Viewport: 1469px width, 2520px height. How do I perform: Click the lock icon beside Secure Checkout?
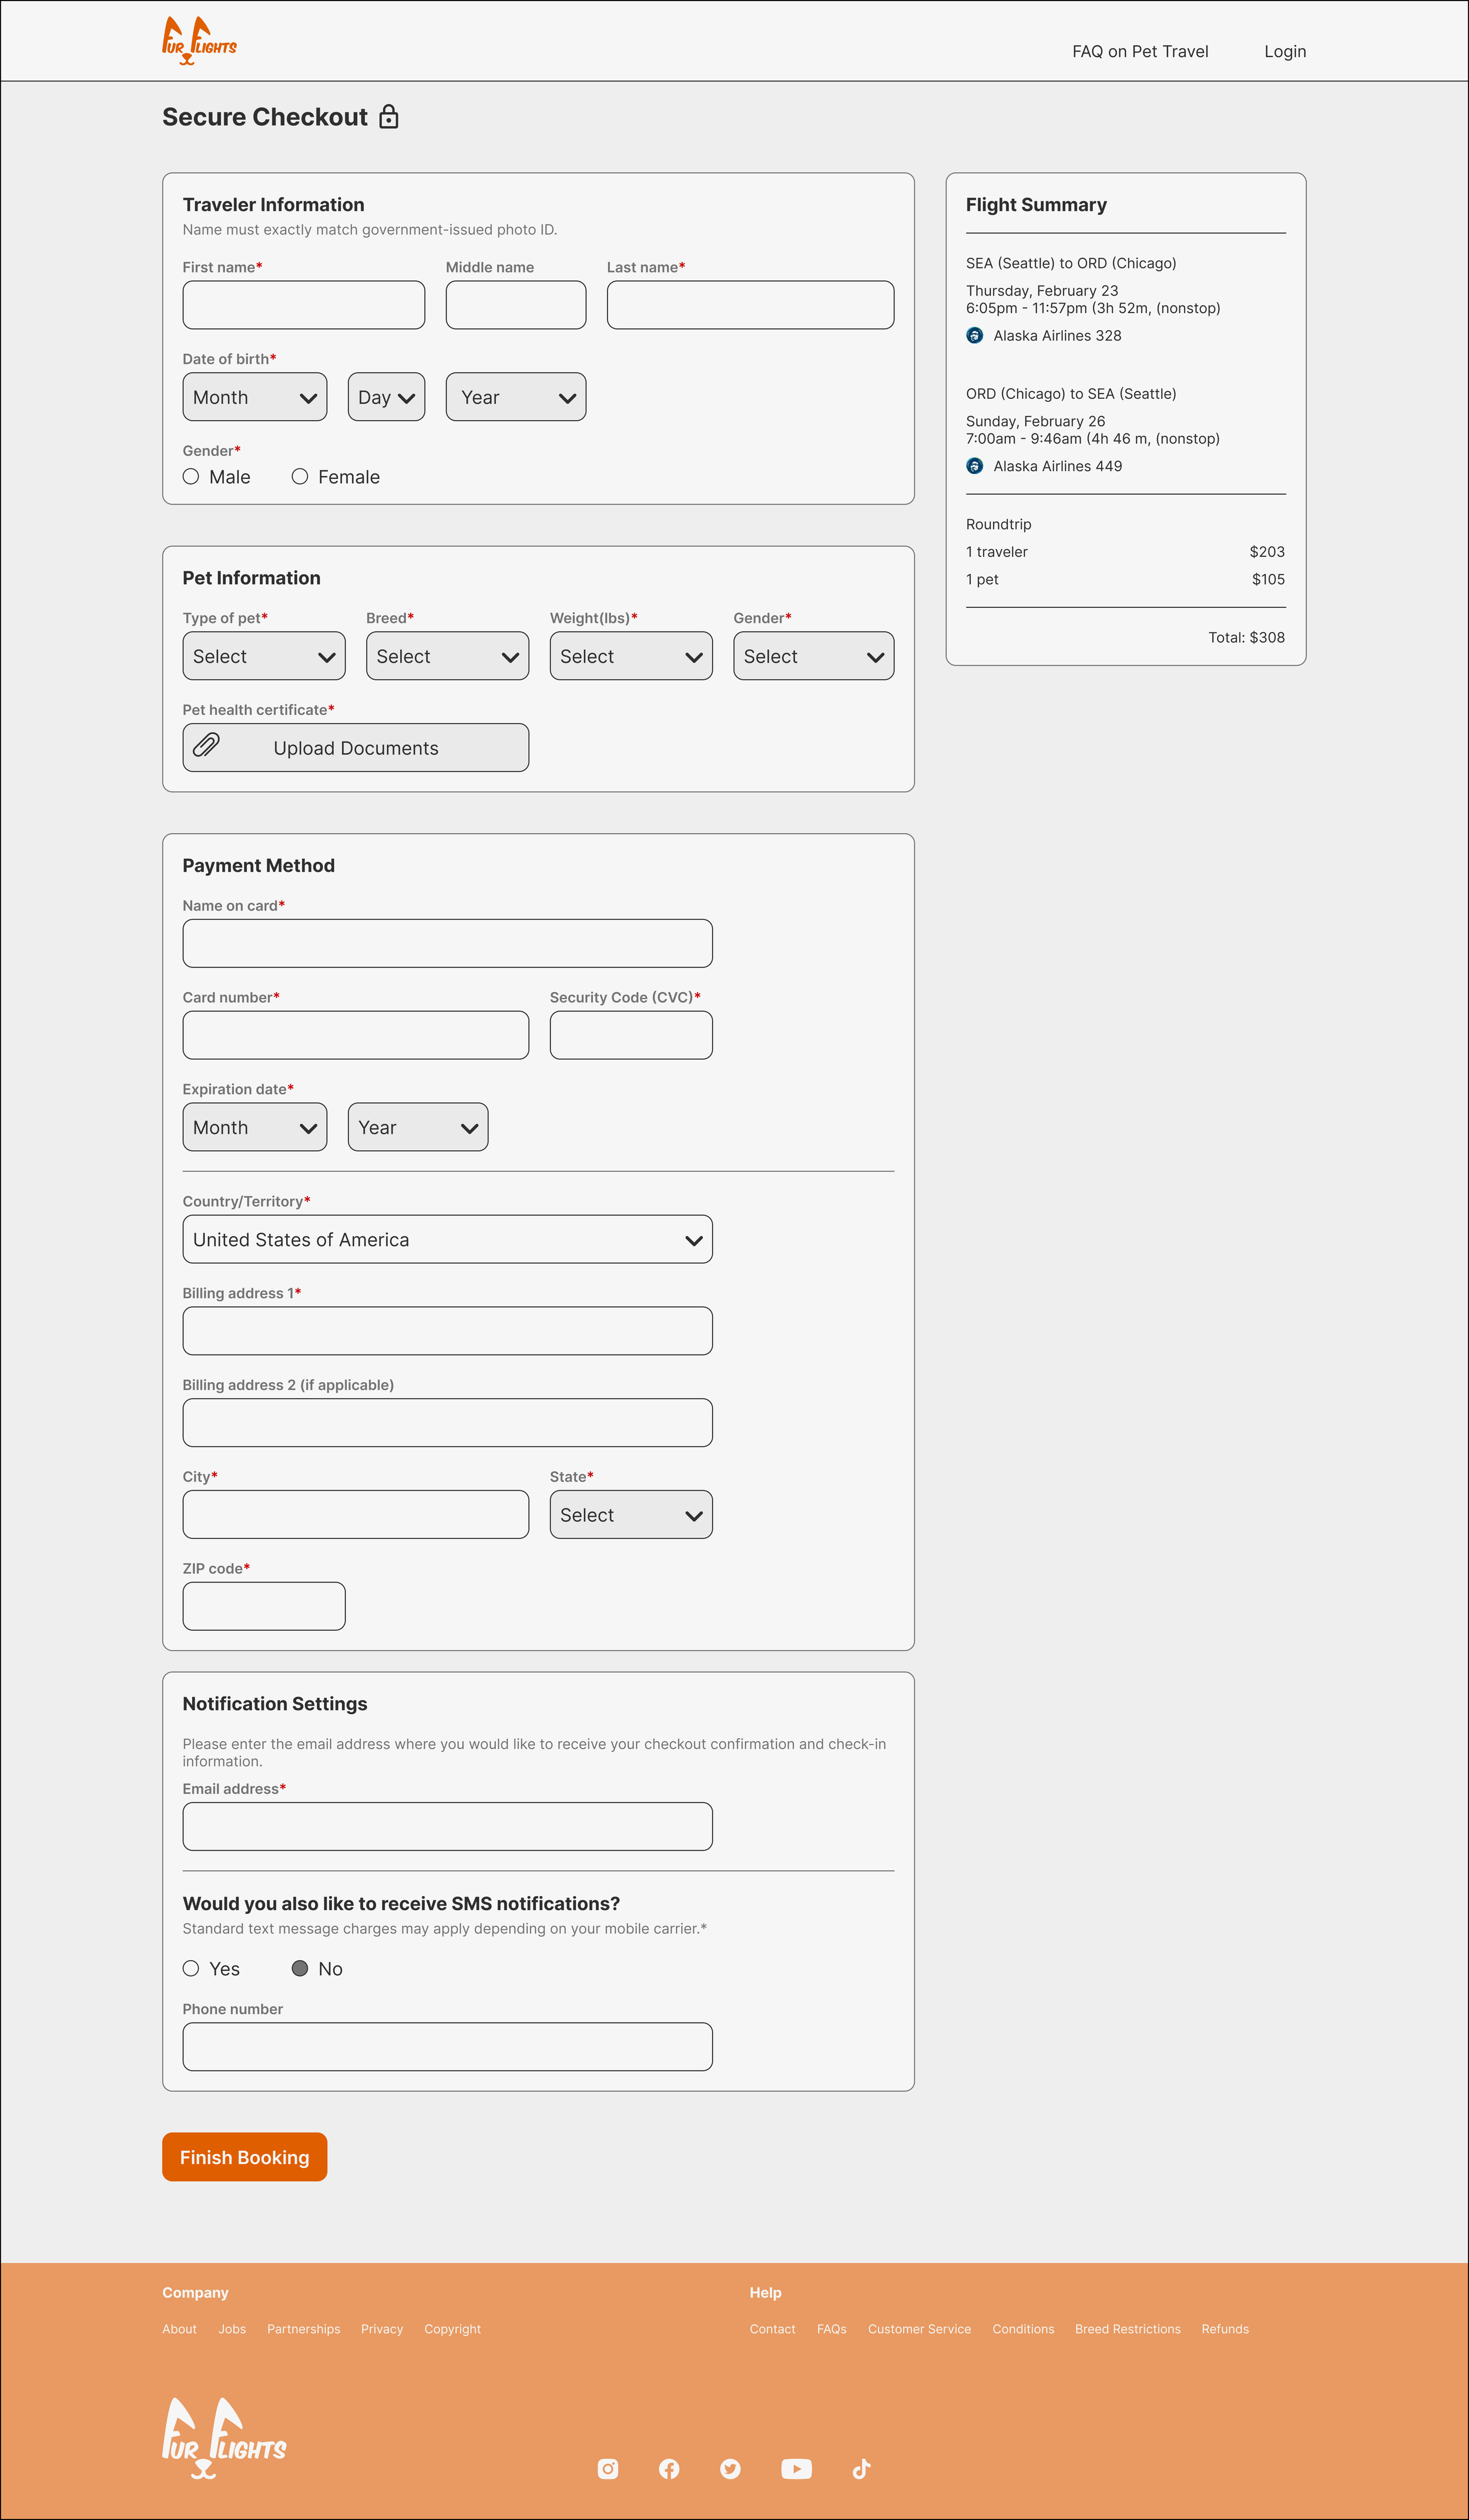click(x=389, y=117)
